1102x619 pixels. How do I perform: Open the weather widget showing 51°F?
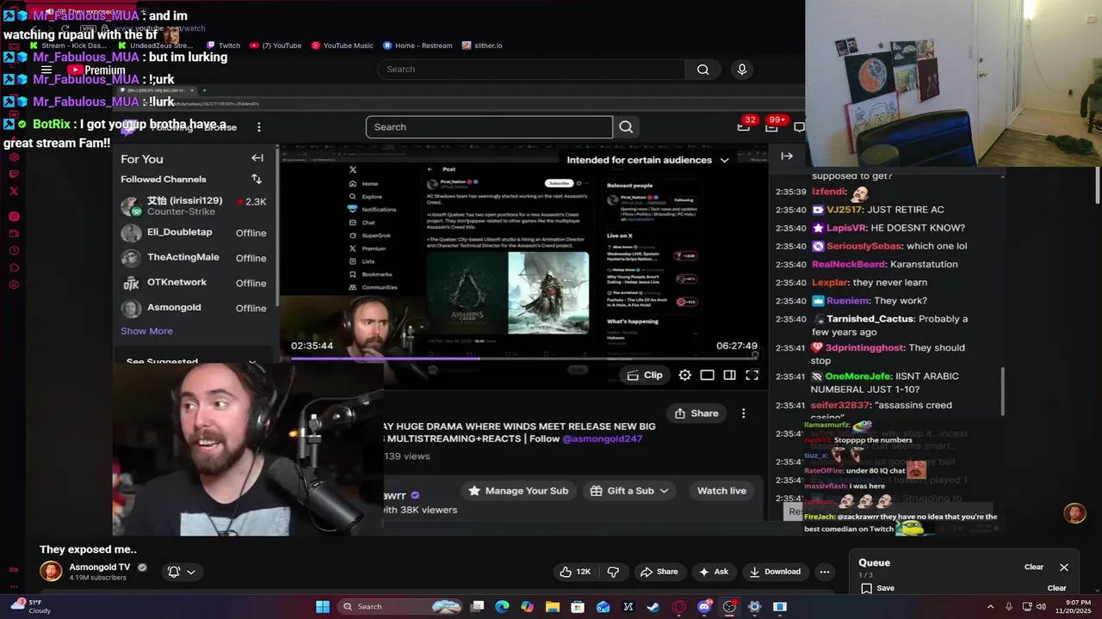point(30,606)
